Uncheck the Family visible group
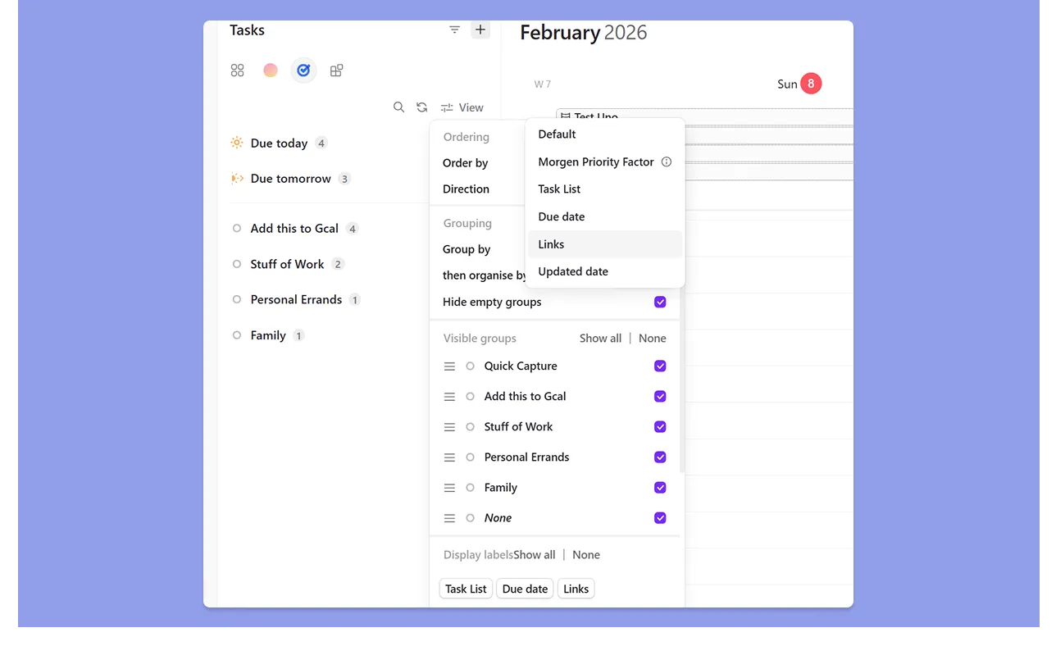The height and width of the screenshot is (646, 1056). tap(660, 487)
